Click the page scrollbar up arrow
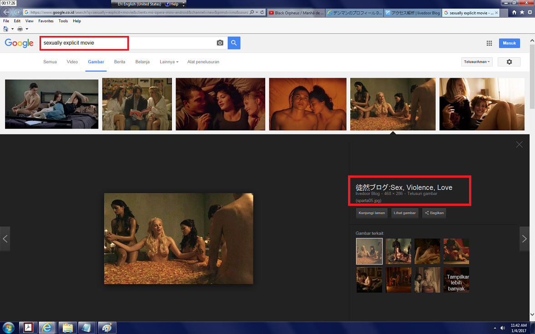This screenshot has height=334, width=535. pos(532,40)
